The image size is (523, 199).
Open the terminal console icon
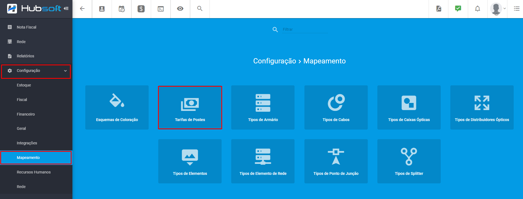coord(161,9)
